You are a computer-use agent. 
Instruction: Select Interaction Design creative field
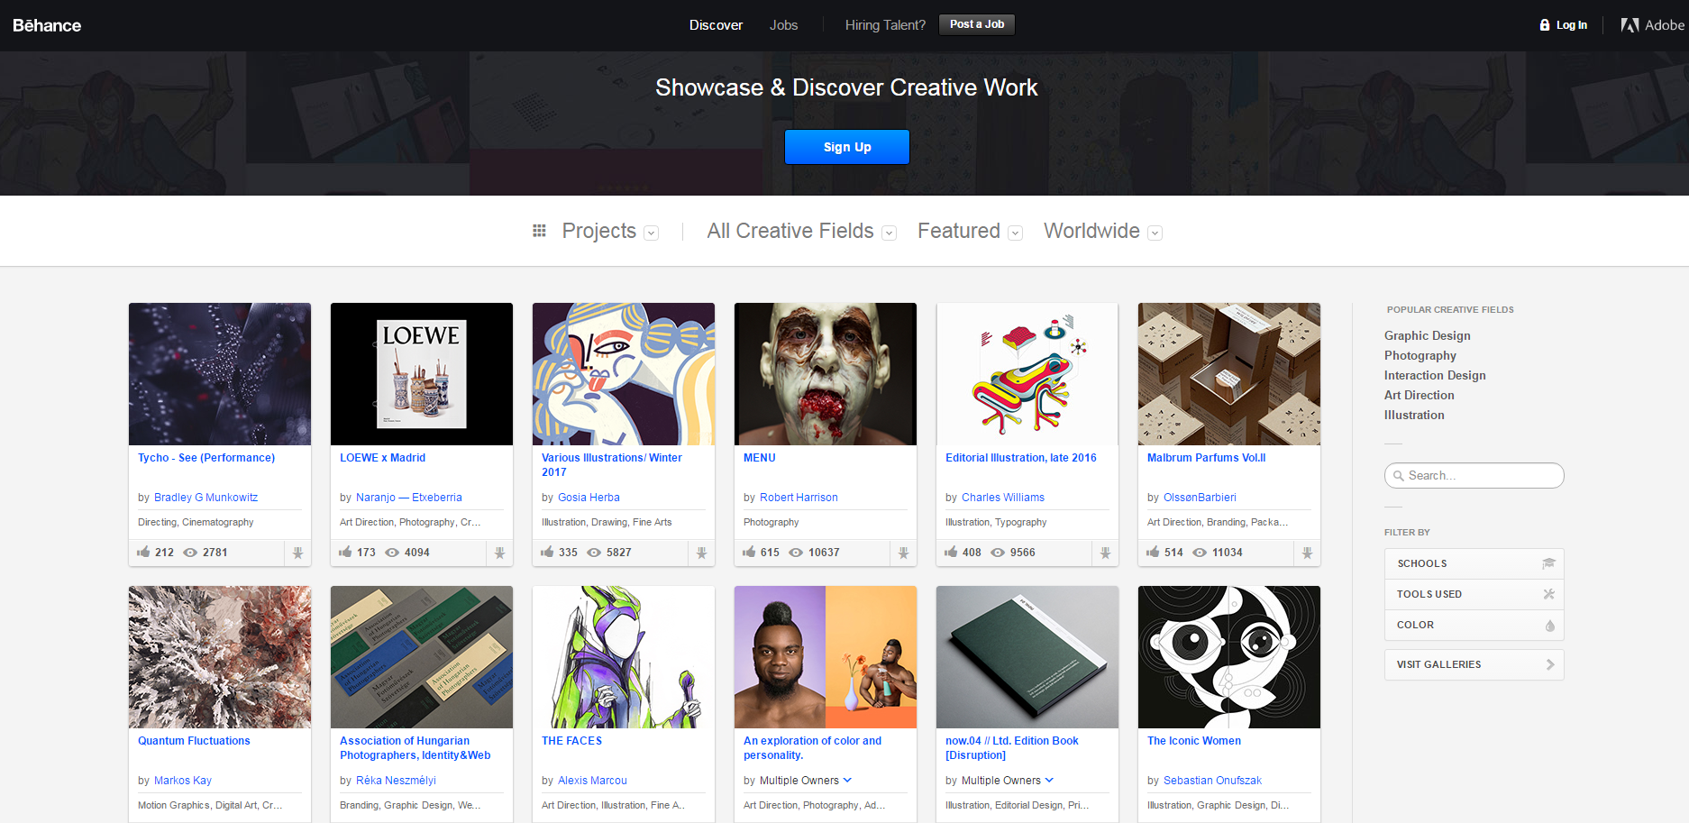tap(1435, 375)
